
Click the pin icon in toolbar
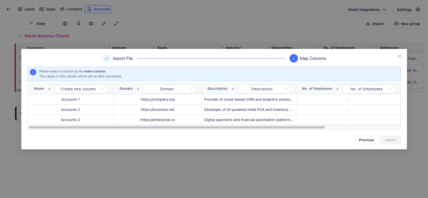[79, 24]
